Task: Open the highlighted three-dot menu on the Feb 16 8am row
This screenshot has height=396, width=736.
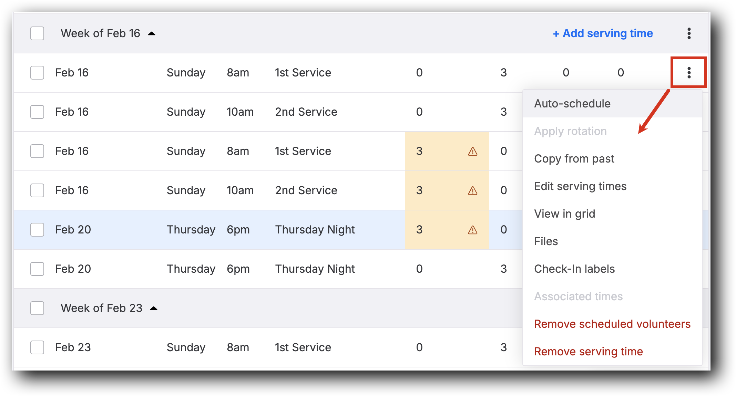Action: [688, 73]
